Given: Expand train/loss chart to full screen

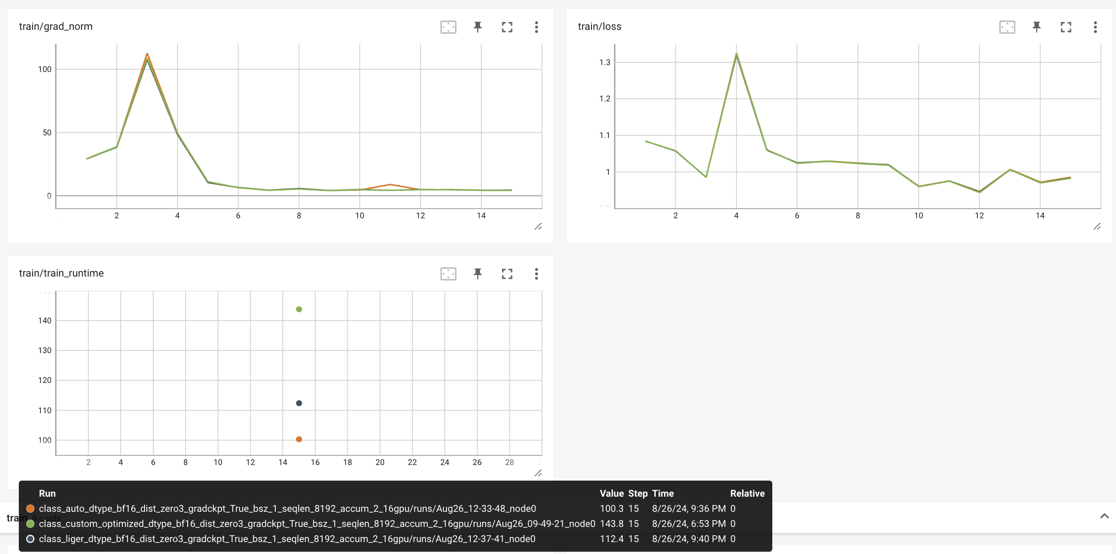Looking at the screenshot, I should (1066, 27).
